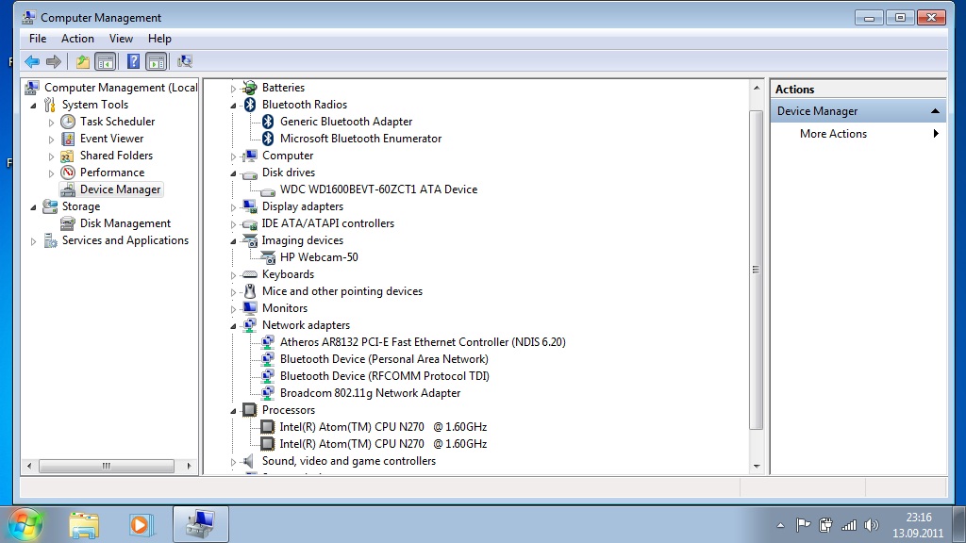Click the Up one level folder icon
This screenshot has height=543, width=966.
click(x=83, y=61)
